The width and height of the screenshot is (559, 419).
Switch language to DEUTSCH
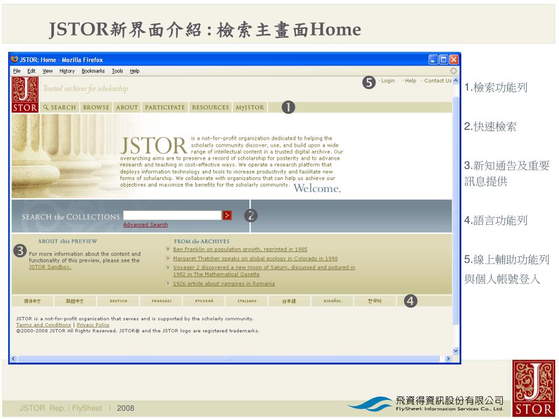118,301
